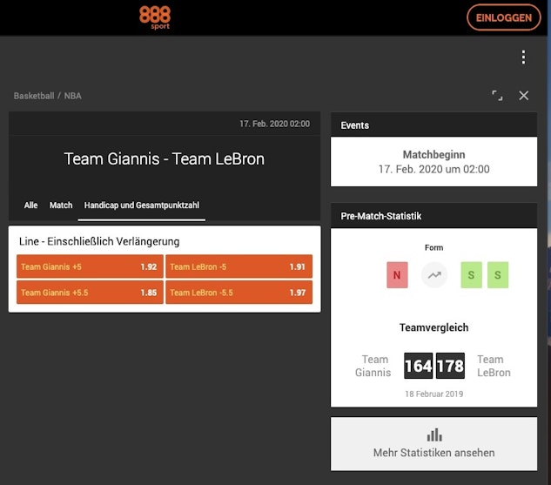Click Team Giannis label in Teamvergleich

click(x=373, y=366)
